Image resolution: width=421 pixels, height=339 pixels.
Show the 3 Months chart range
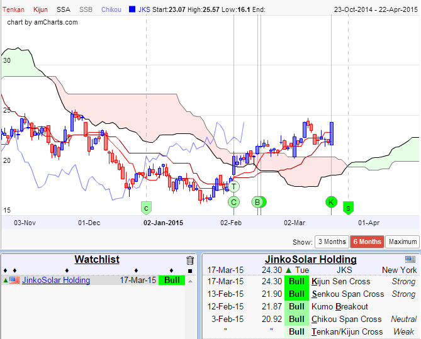coord(331,242)
